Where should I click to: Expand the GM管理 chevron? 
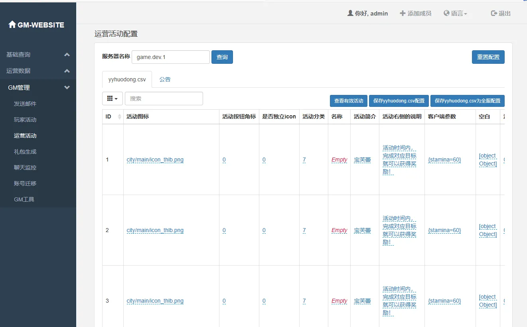pos(67,88)
